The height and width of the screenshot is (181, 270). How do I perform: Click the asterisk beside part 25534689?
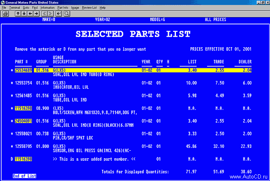[12, 70]
